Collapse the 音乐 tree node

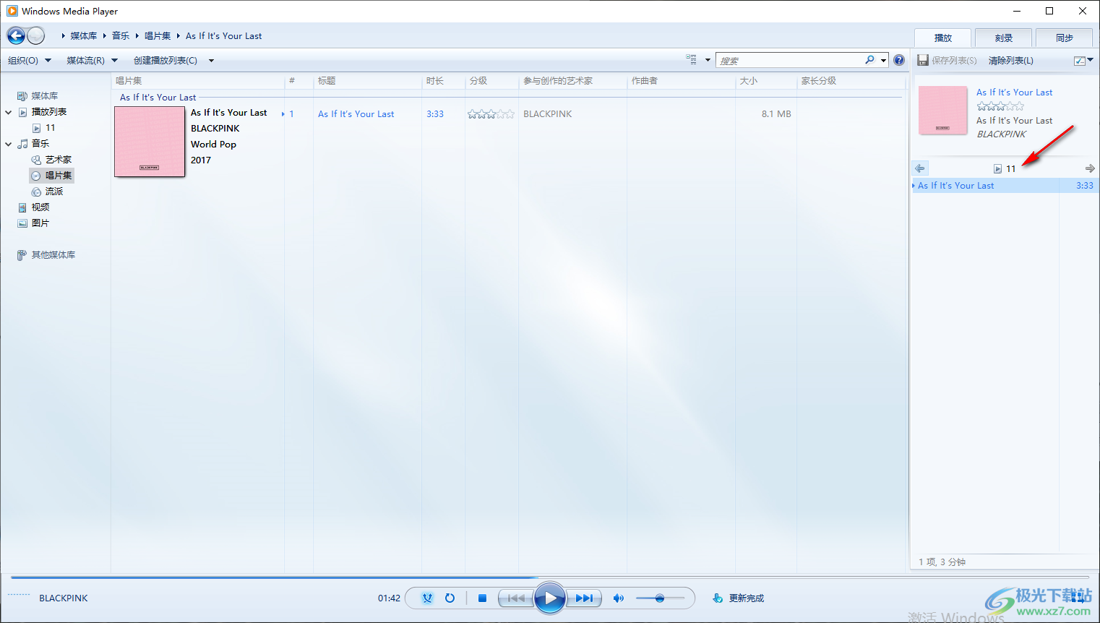[x=9, y=144]
